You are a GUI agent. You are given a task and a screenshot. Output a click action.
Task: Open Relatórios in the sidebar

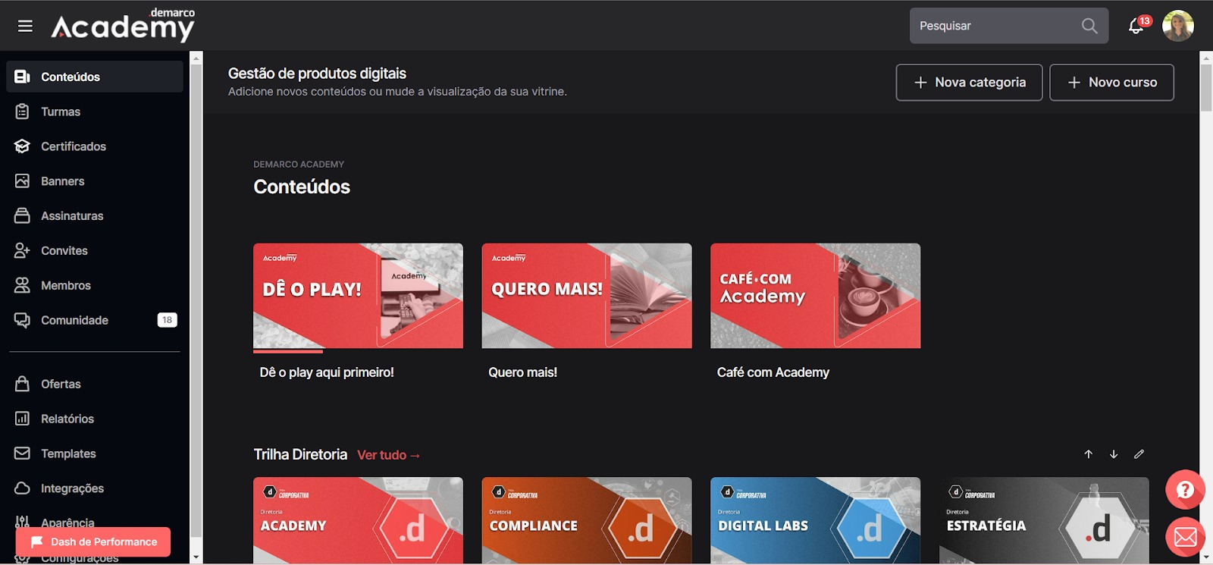[x=95, y=419]
